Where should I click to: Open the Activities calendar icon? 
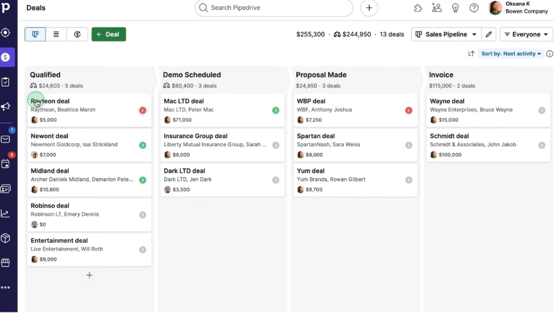click(x=6, y=164)
